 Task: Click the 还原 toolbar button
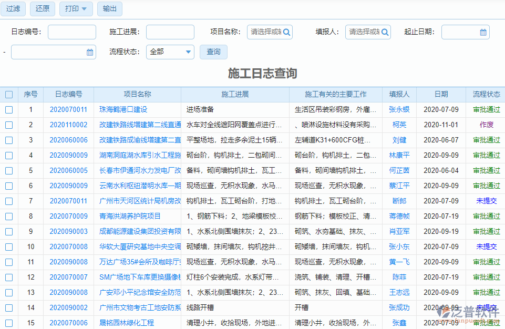[x=42, y=8]
